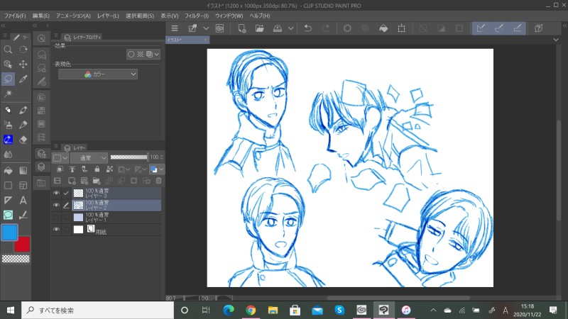Click the Undo arrow in command bar

[308, 28]
